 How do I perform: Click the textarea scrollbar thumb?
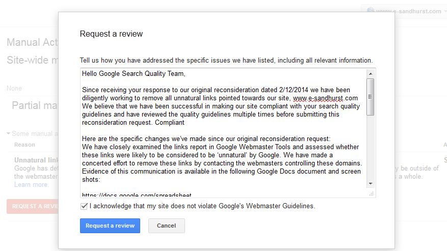[371, 97]
